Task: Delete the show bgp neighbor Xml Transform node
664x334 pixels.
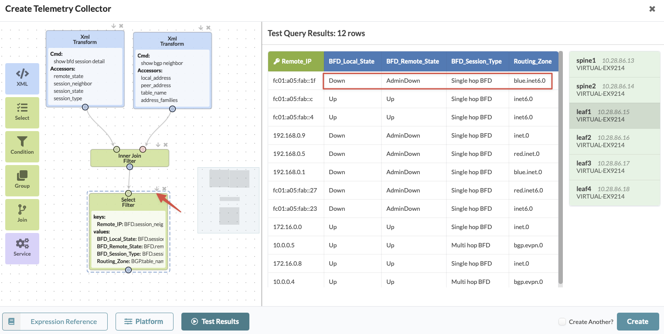Action: tap(208, 28)
